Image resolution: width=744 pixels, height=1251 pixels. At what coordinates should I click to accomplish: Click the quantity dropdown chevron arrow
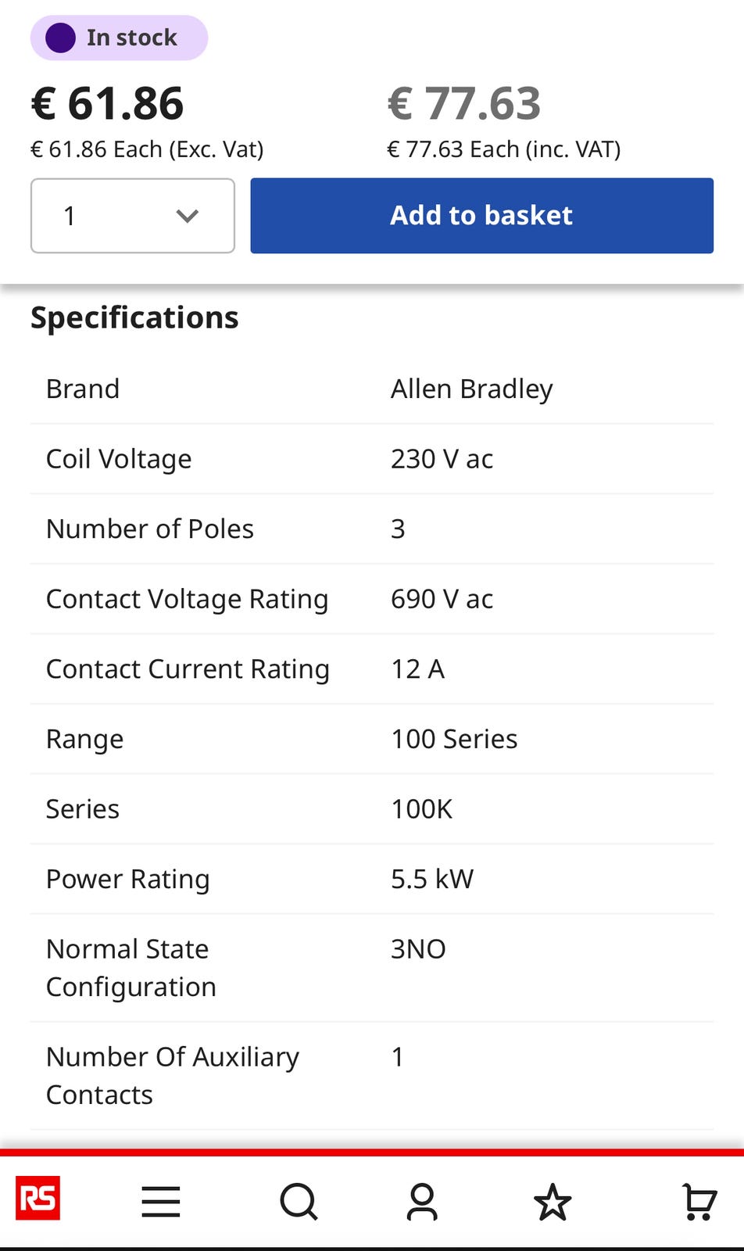188,216
